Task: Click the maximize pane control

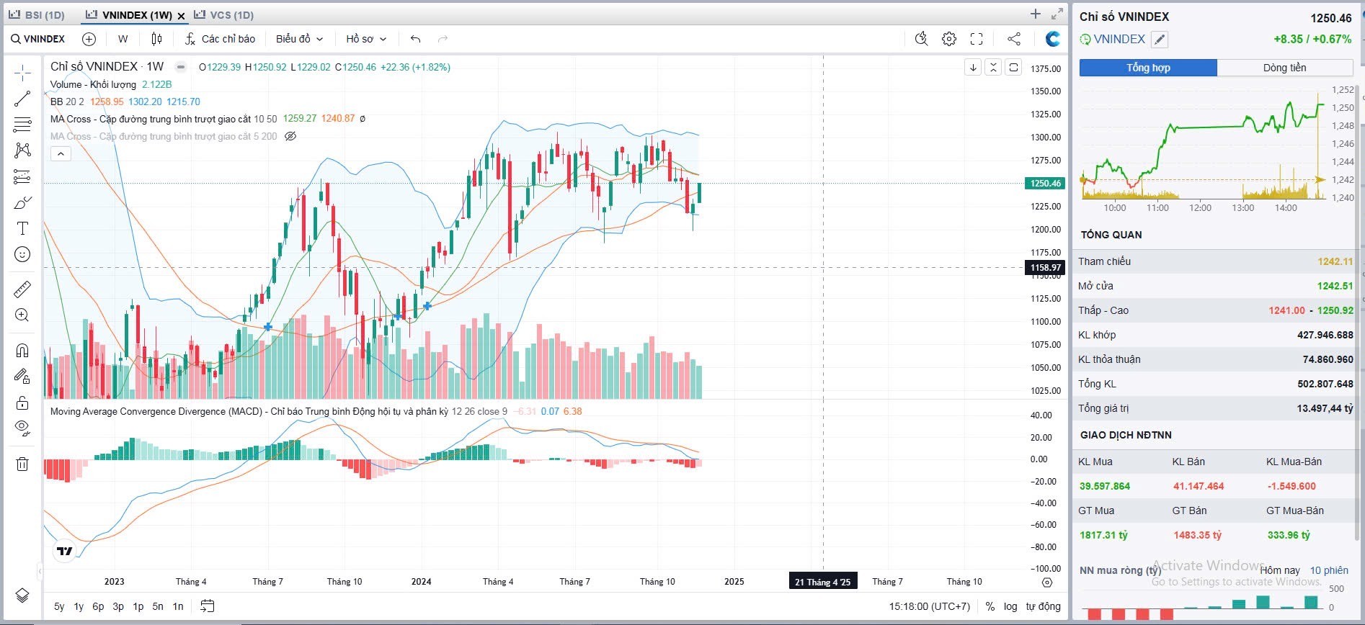Action: click(1013, 68)
